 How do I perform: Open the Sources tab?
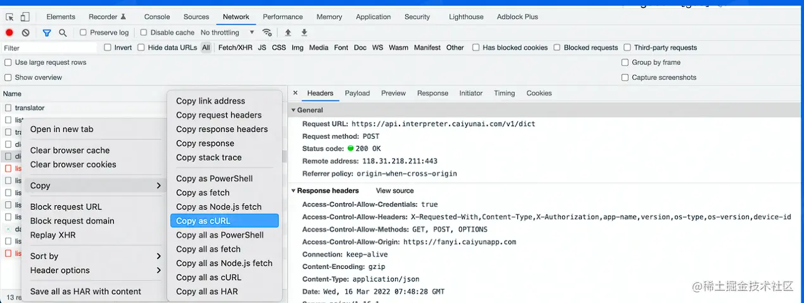pos(196,17)
